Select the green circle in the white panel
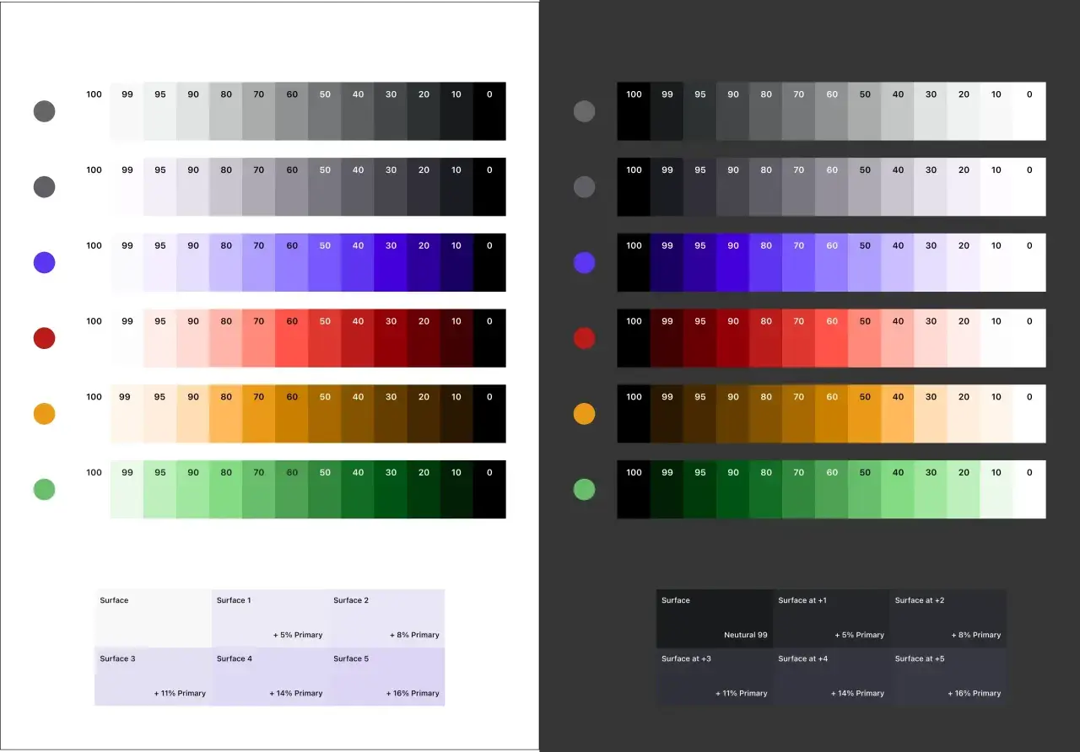 [x=44, y=489]
